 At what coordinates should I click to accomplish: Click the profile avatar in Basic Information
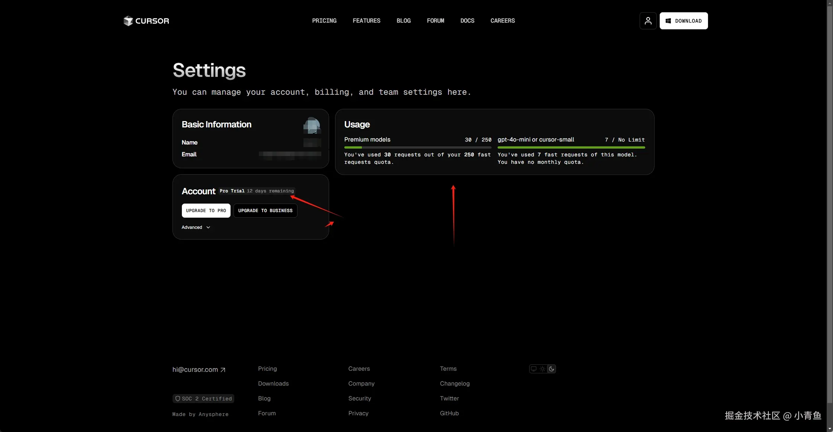pos(312,126)
